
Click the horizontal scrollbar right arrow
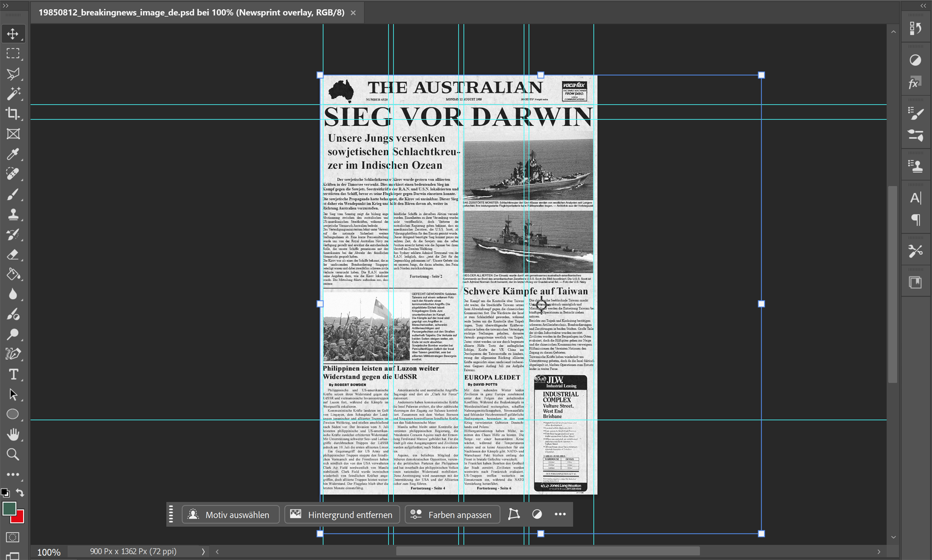879,552
